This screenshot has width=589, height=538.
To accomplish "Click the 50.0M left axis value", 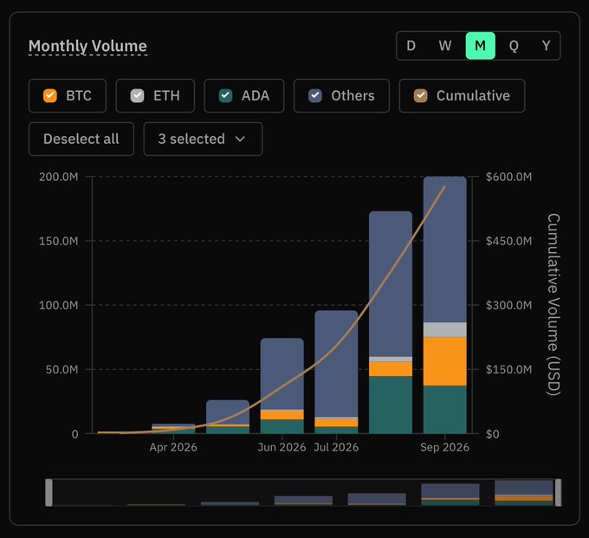I will tap(62, 369).
